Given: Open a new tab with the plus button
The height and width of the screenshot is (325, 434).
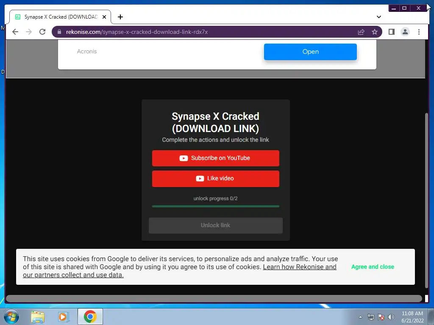Looking at the screenshot, I should pyautogui.click(x=120, y=17).
